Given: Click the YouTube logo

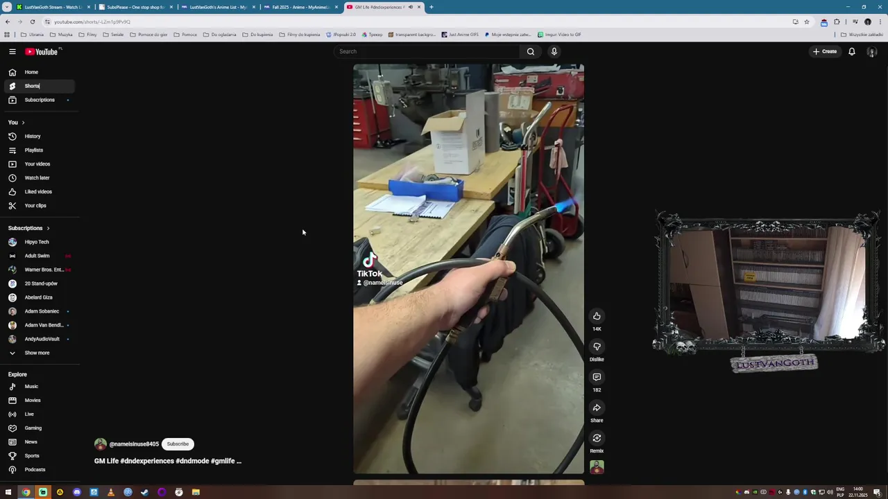Looking at the screenshot, I should (42, 51).
